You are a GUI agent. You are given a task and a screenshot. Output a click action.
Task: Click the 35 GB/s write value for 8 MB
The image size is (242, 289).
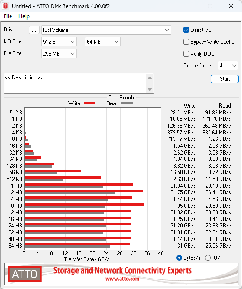click(x=186, y=206)
